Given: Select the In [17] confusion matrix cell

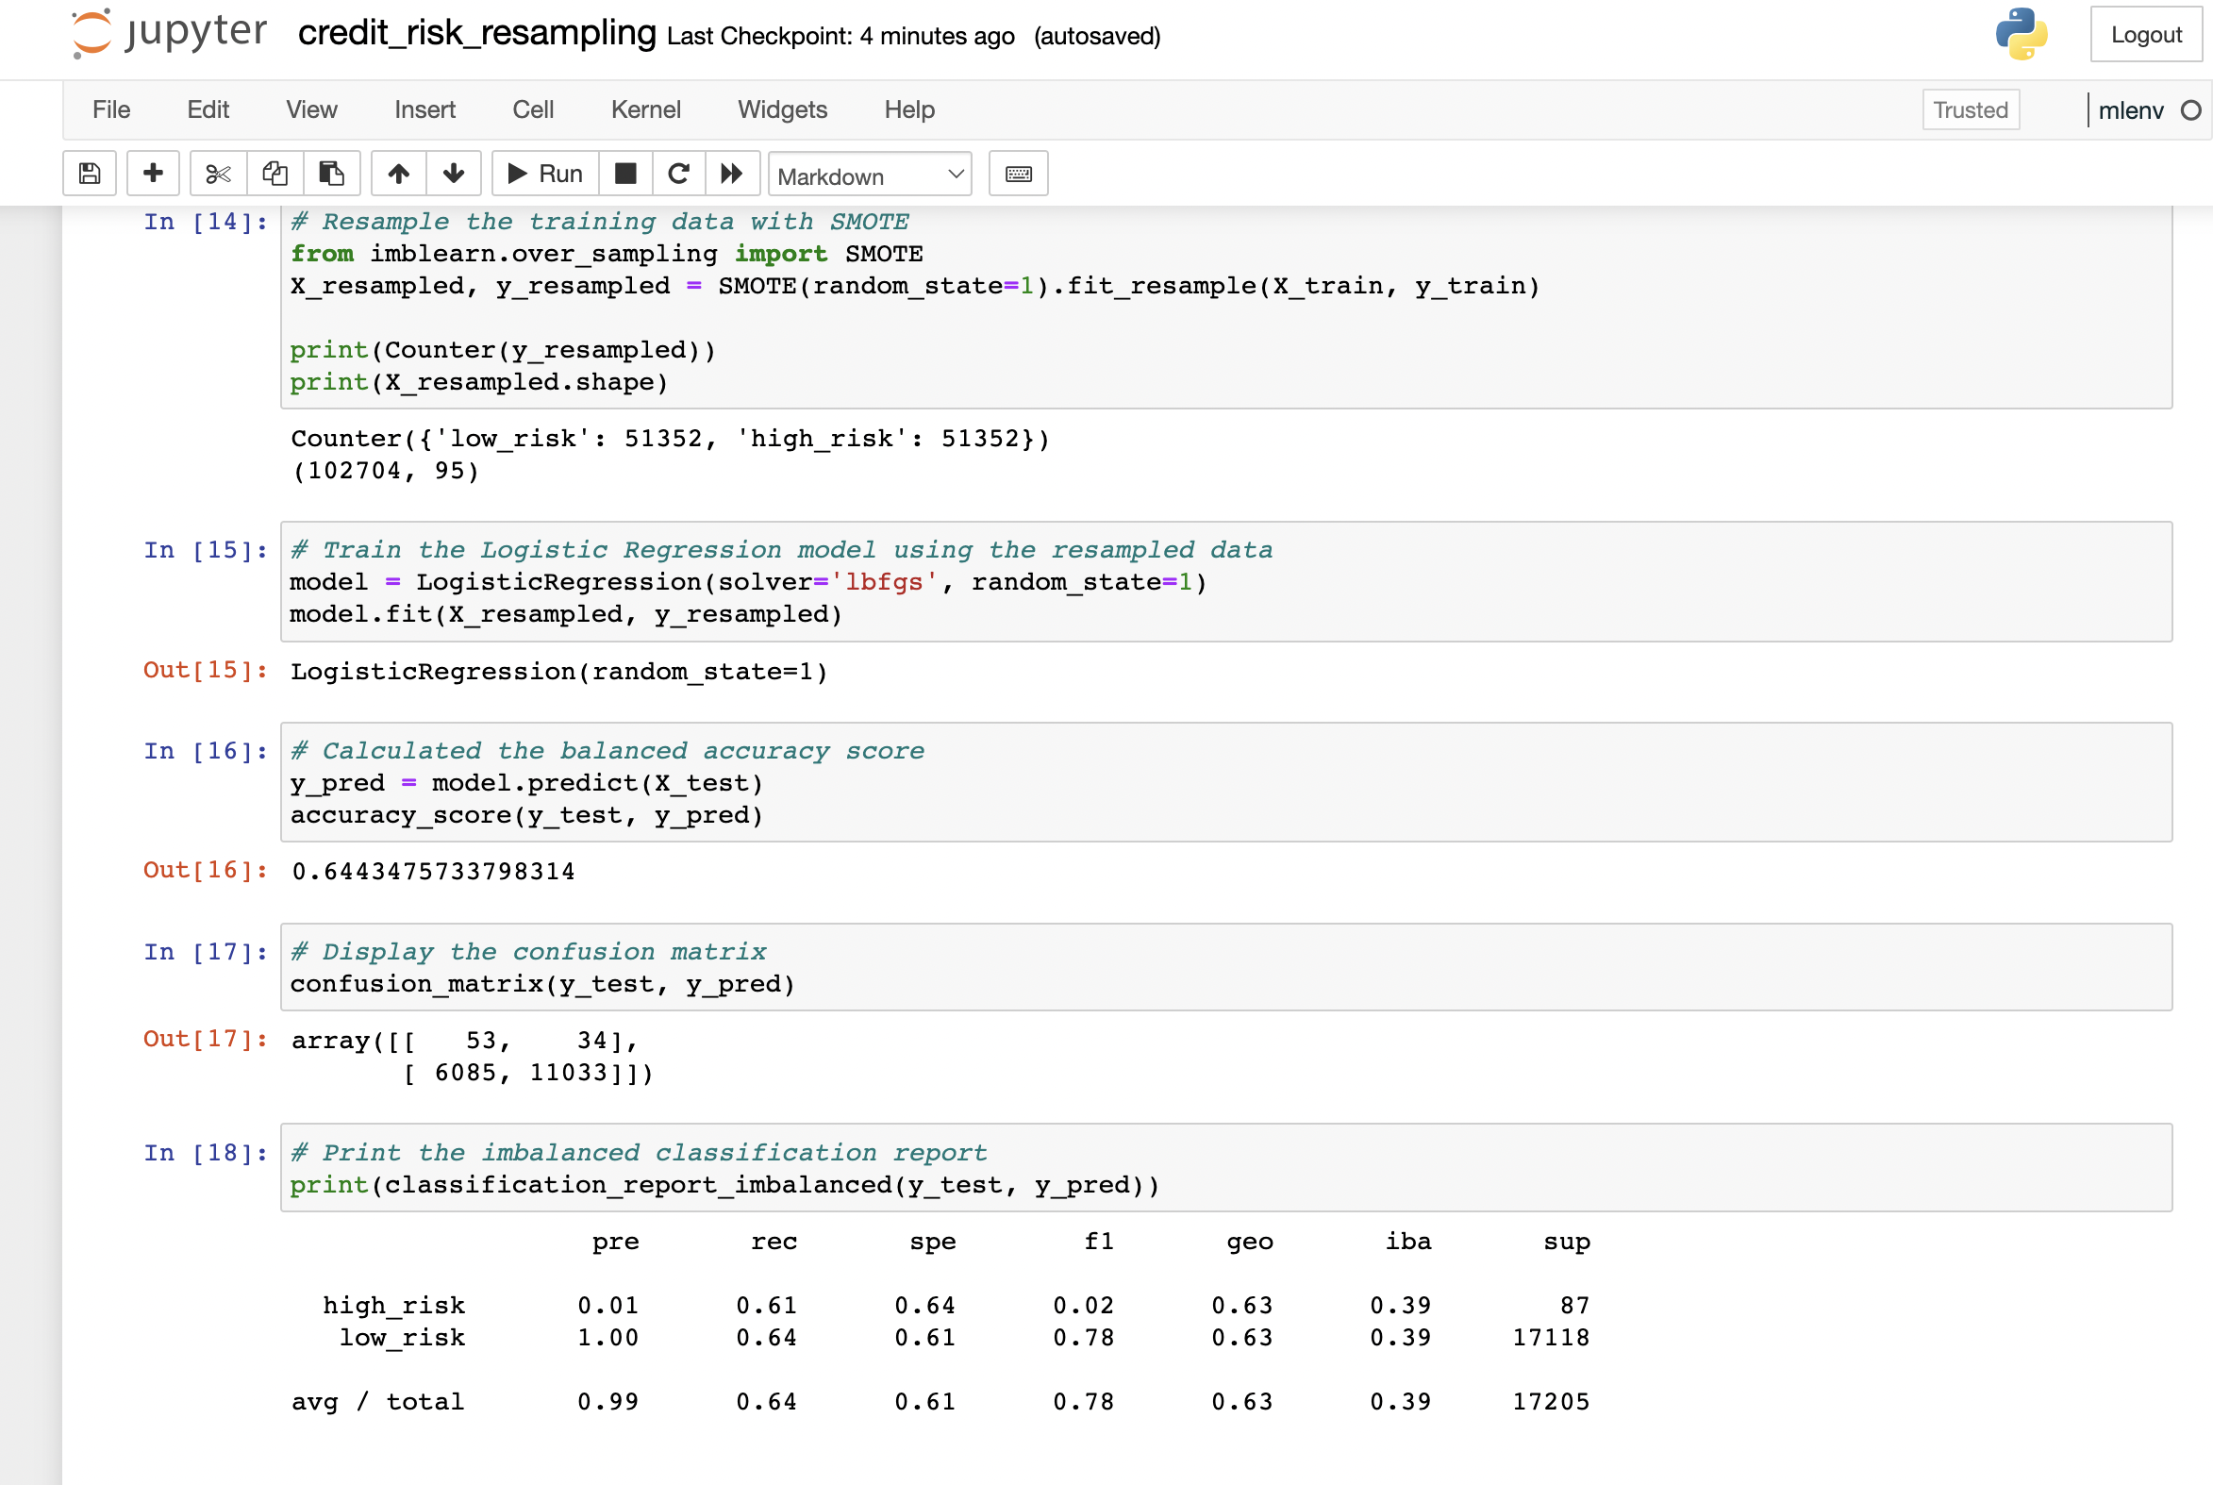Looking at the screenshot, I should (1225, 967).
